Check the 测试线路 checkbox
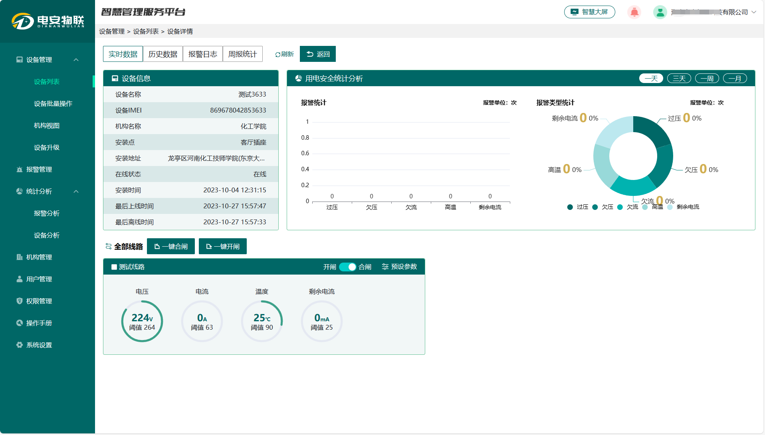765x435 pixels. coord(114,267)
